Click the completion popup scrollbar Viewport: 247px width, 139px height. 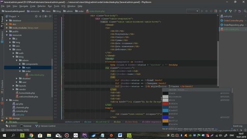(232, 91)
